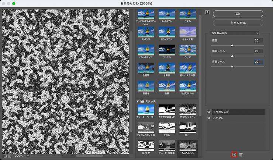Open the 200% zoom level dropdown
Image resolution: width=273 pixels, height=160 pixels.
[22, 156]
